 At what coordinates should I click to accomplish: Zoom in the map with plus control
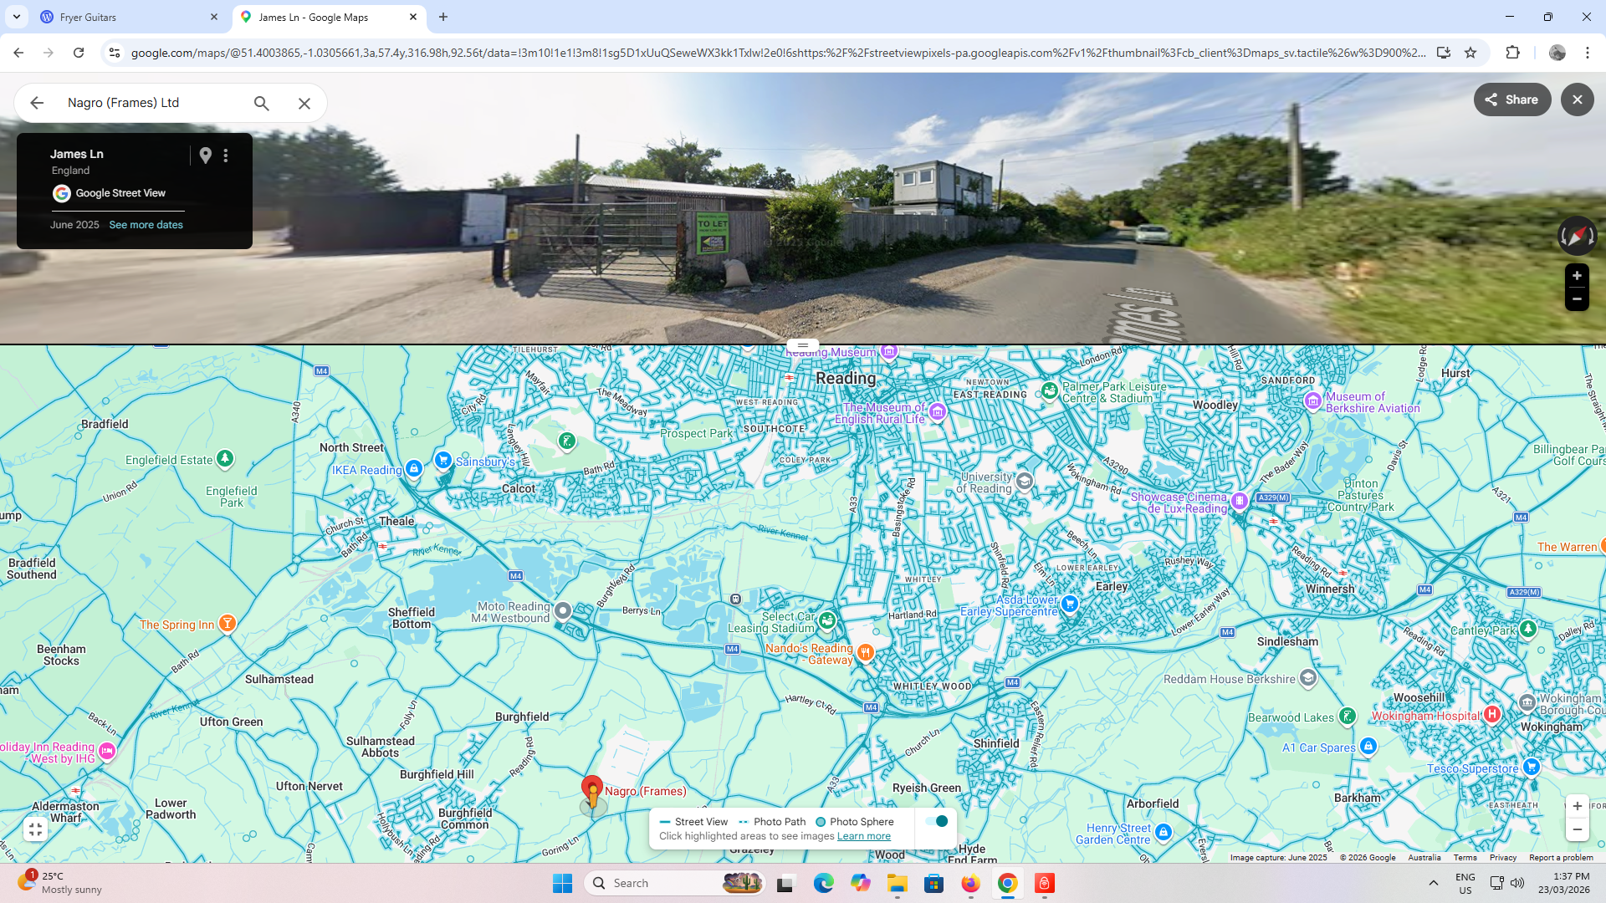click(1577, 806)
